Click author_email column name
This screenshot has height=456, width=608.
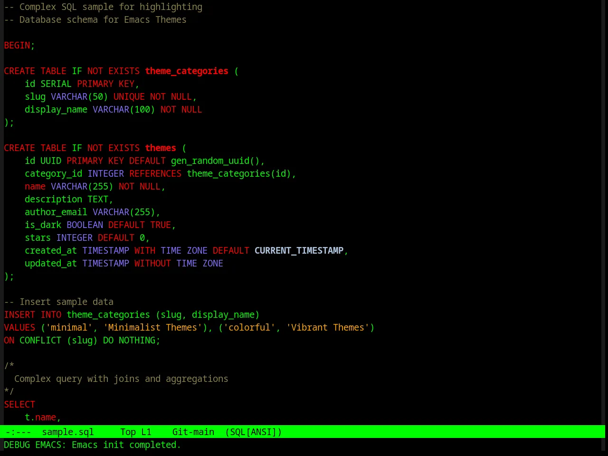pos(56,212)
